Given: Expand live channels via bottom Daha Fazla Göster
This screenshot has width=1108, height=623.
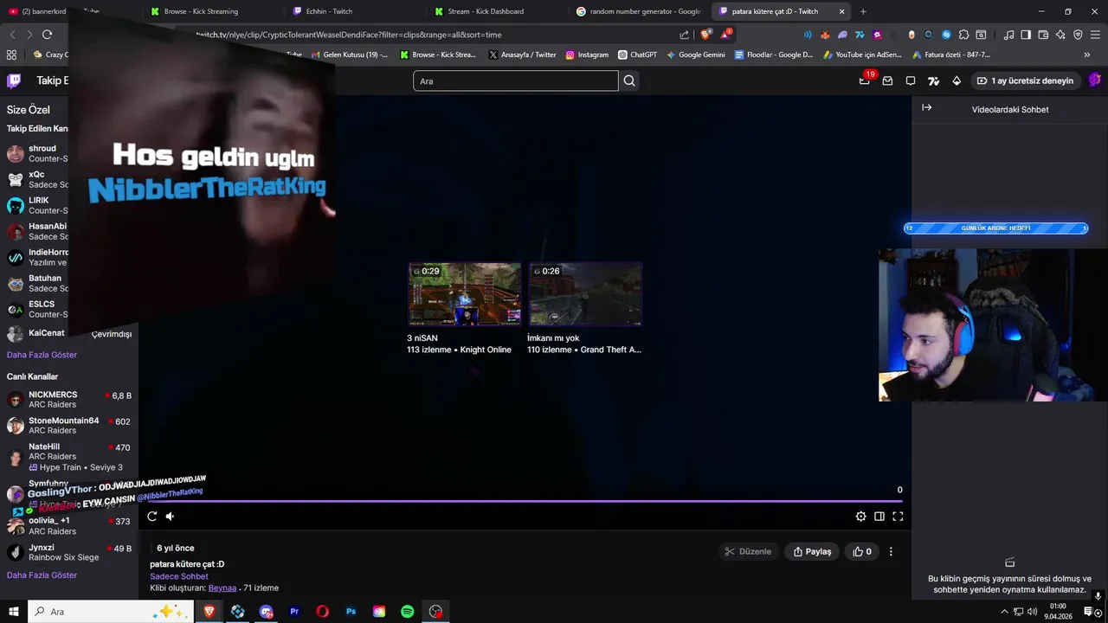Looking at the screenshot, I should [42, 575].
